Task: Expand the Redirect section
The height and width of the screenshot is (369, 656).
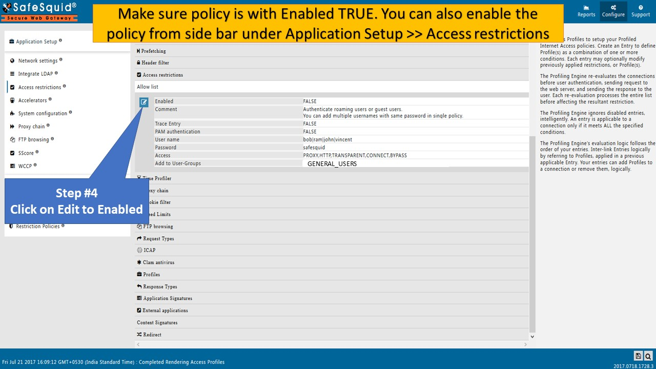Action: click(x=332, y=334)
